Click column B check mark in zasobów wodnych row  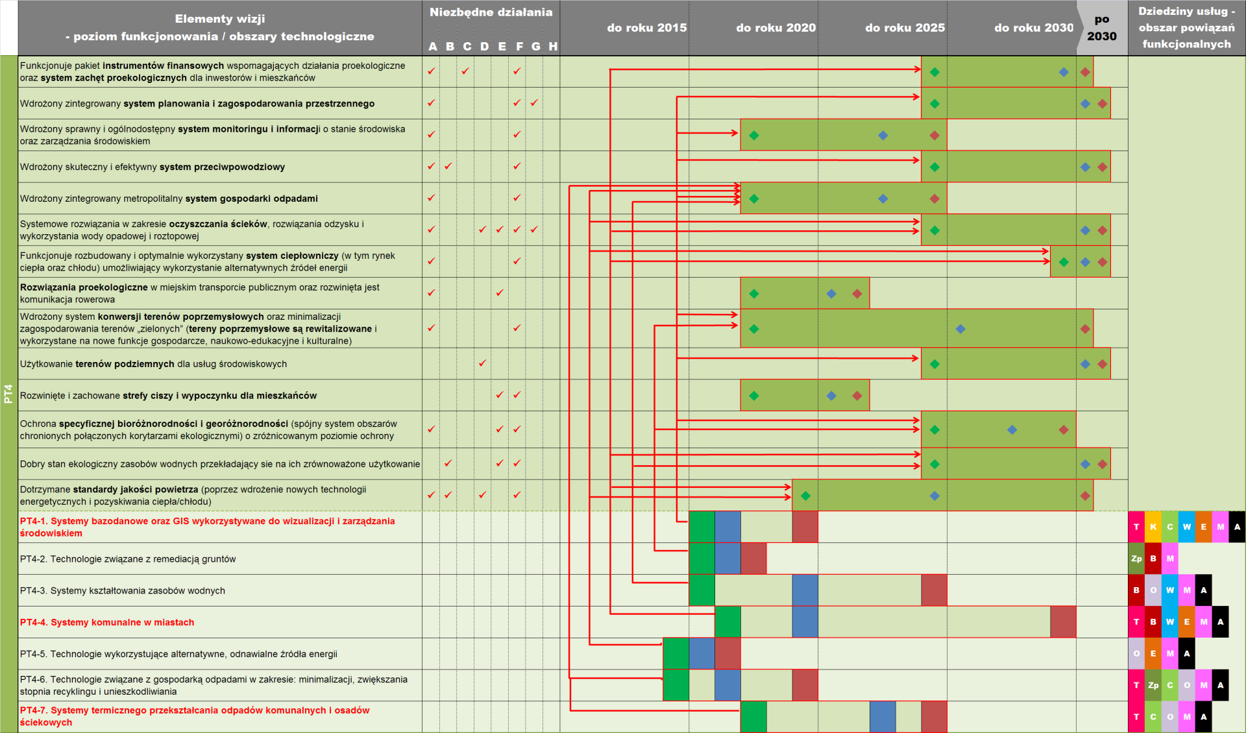coord(448,463)
